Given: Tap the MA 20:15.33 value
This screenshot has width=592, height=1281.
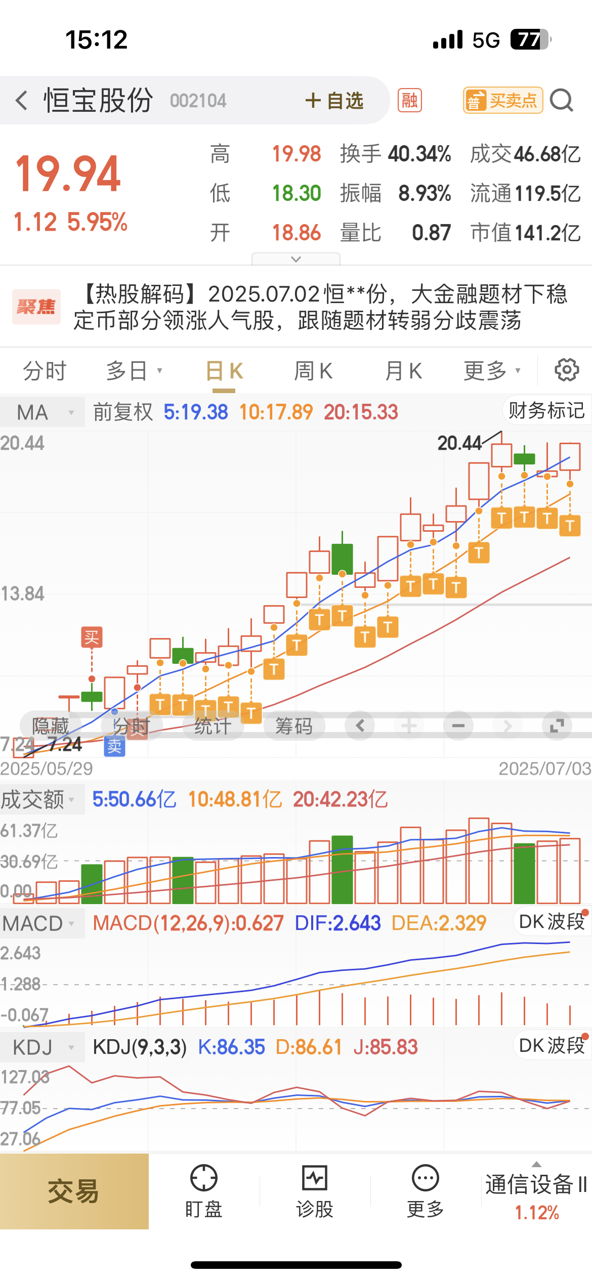Looking at the screenshot, I should point(361,412).
